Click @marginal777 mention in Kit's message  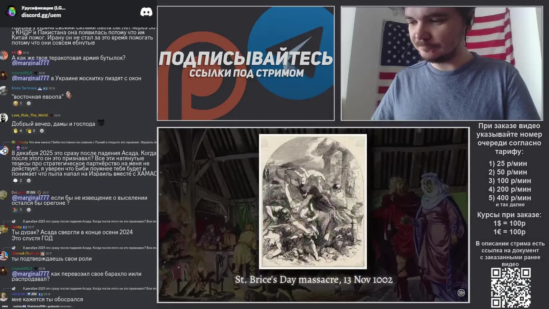(x=30, y=63)
